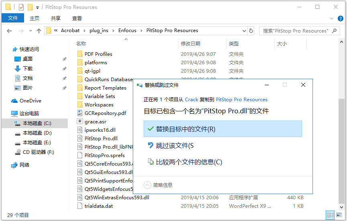Viewport: 347px width, 221px height.
Task: Click the ipworks16.dll file icon
Action: 80,130
